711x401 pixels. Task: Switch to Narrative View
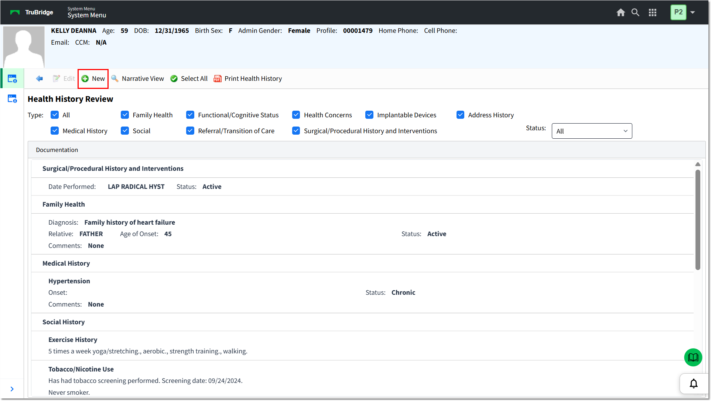137,79
